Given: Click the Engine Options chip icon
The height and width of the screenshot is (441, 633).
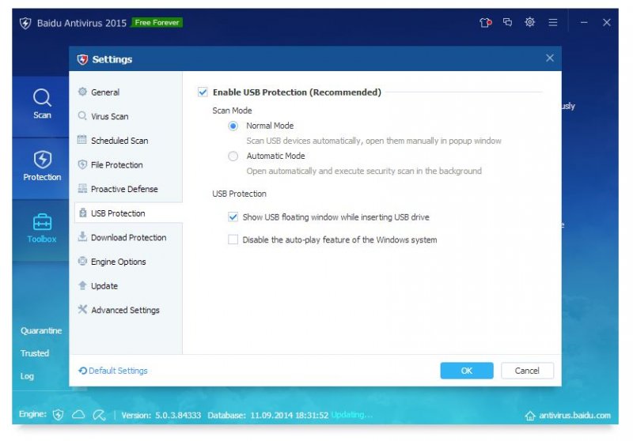Looking at the screenshot, I should tap(82, 262).
